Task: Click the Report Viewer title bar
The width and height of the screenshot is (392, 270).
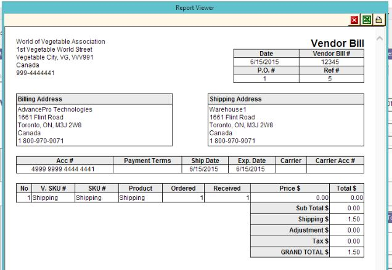Action: pyautogui.click(x=196, y=7)
